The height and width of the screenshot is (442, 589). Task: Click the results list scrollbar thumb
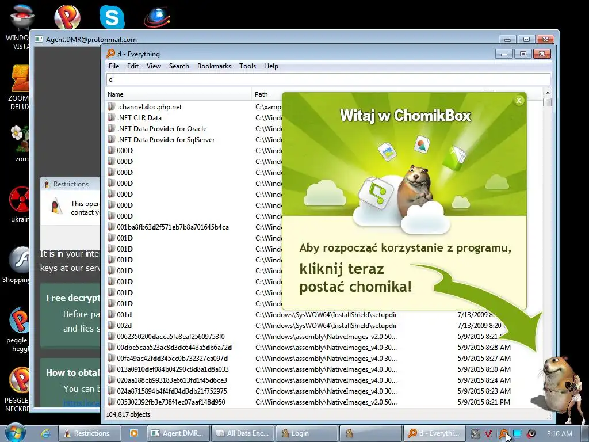tap(548, 102)
